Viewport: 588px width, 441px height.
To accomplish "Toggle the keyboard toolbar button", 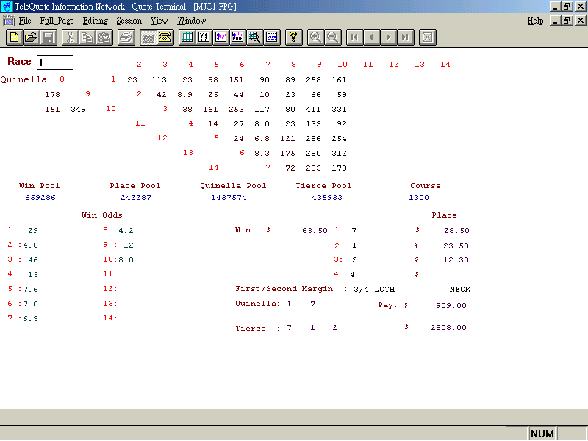I will pos(148,37).
